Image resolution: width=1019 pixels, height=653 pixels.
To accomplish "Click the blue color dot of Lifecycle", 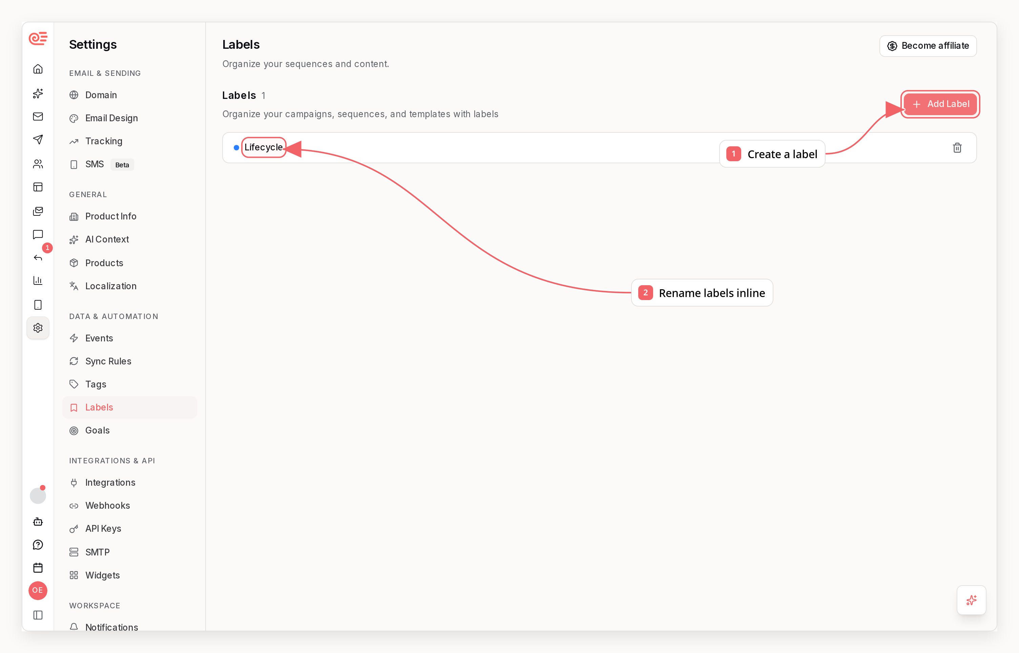I will [236, 148].
